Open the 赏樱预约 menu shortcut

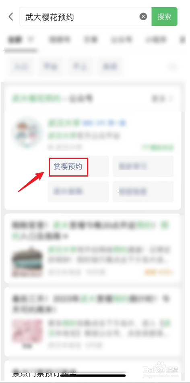[68, 167]
